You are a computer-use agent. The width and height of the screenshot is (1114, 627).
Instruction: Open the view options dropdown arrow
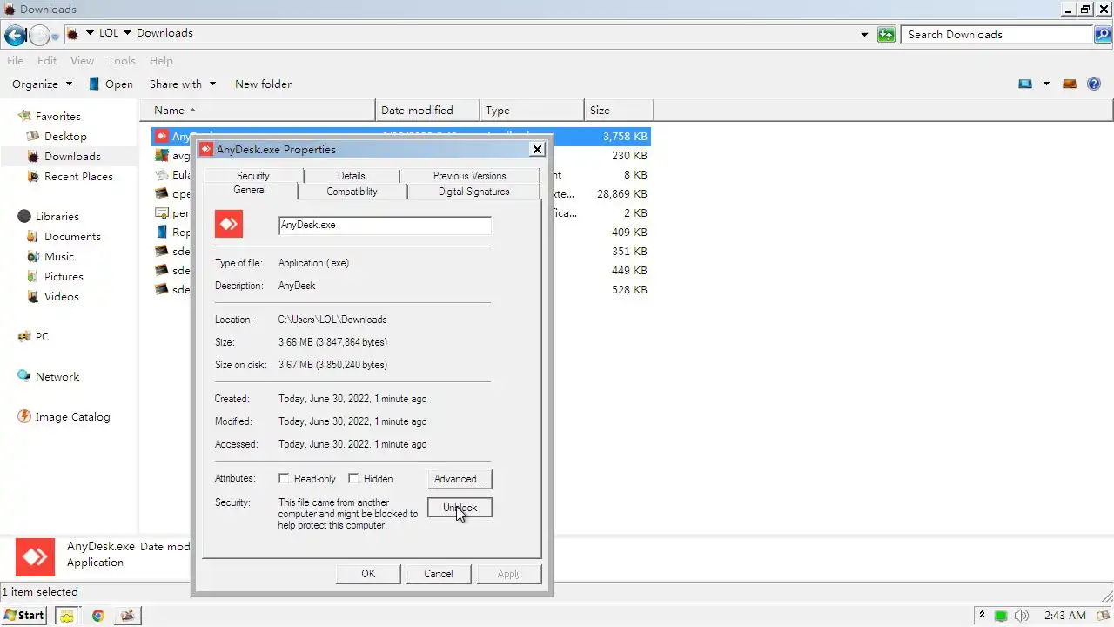click(x=1046, y=84)
